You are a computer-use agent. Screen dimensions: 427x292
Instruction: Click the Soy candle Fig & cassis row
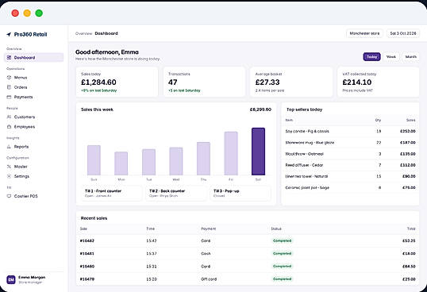click(350, 131)
